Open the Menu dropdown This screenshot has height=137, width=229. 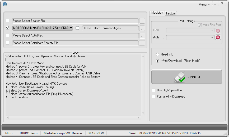tap(204, 4)
